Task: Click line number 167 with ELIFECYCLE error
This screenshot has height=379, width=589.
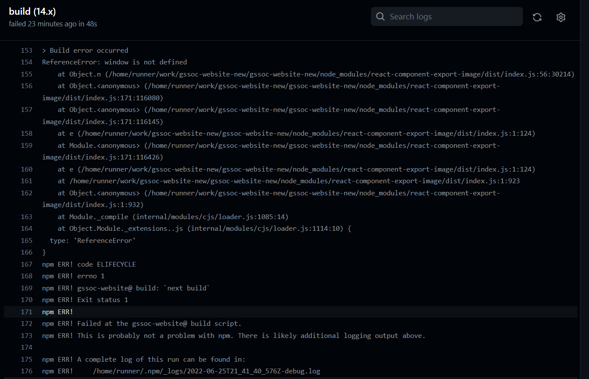Action: [x=26, y=264]
